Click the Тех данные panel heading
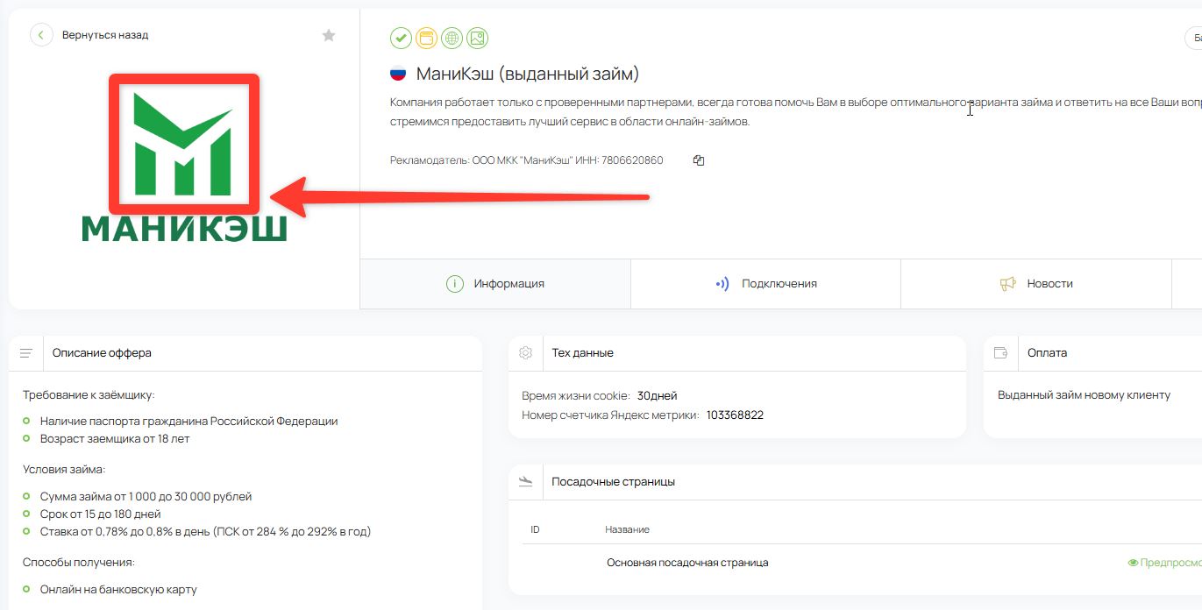Viewport: 1202px width, 610px height. pyautogui.click(x=583, y=353)
